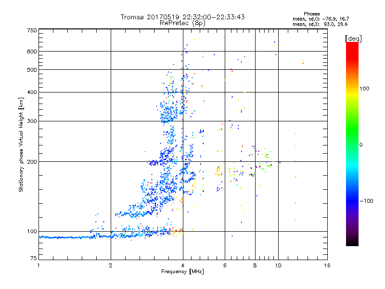
Task: Click y-axis tick label '200'
Action: (x=32, y=162)
